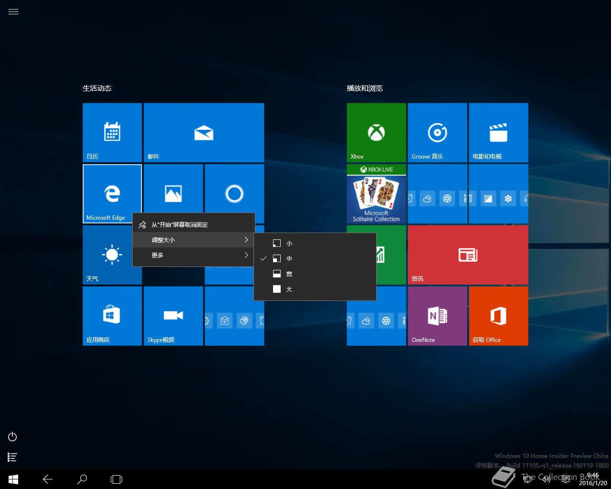The image size is (611, 489).
Task: Expand the 调整大小 submenu
Action: (193, 240)
